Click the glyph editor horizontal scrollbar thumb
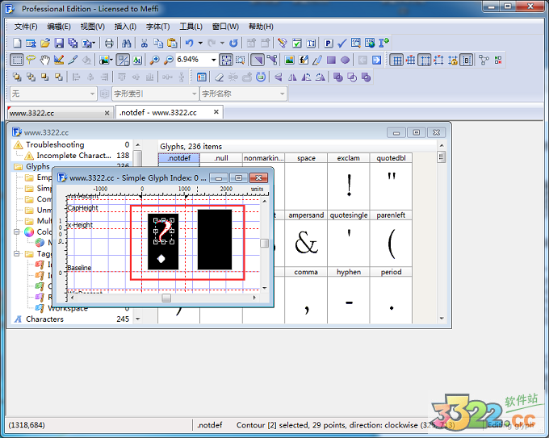The image size is (549, 438). coord(166,298)
